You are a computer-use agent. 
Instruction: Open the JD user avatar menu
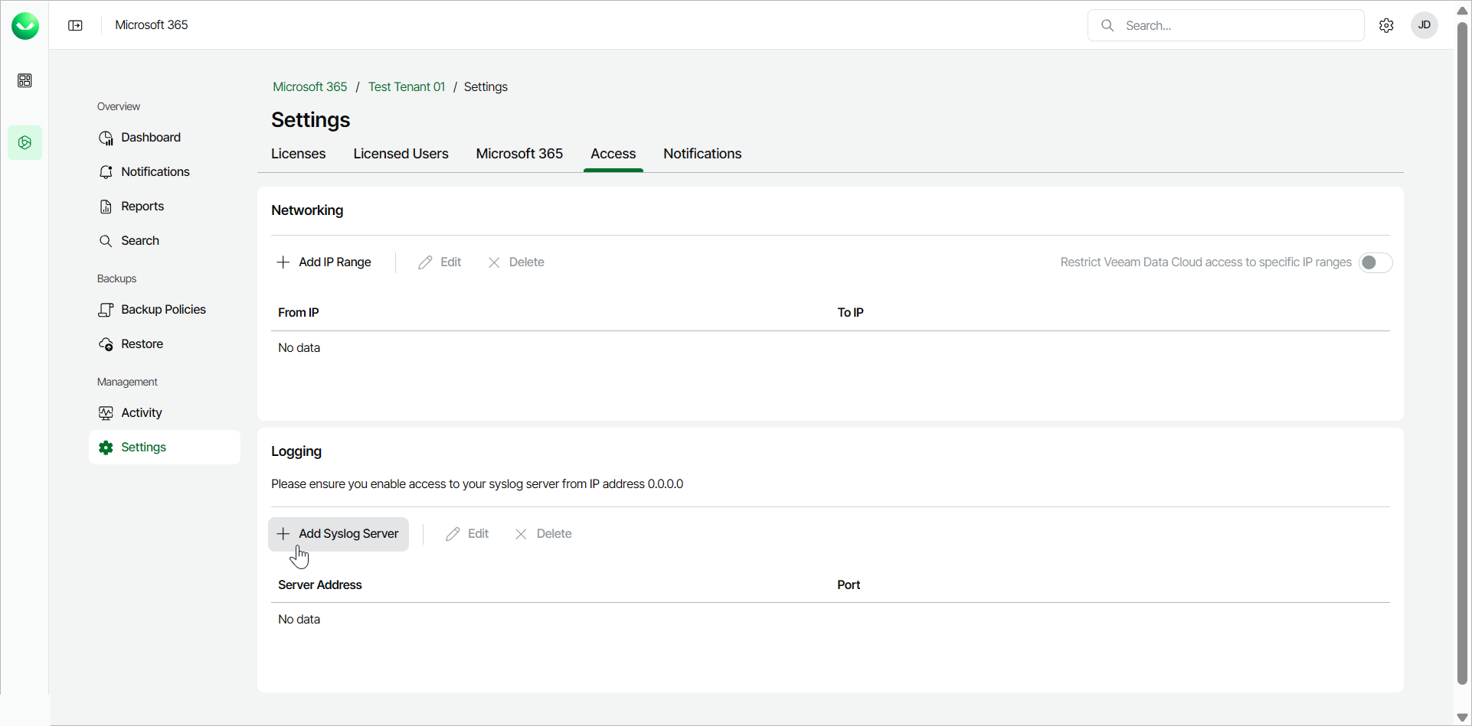(x=1425, y=25)
